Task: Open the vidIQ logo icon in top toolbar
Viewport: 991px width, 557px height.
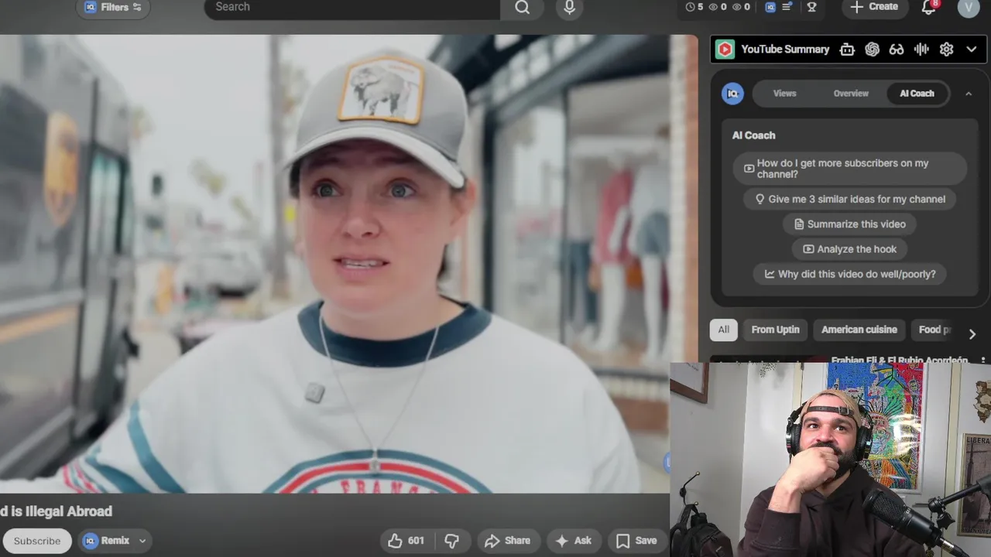Action: [x=770, y=7]
